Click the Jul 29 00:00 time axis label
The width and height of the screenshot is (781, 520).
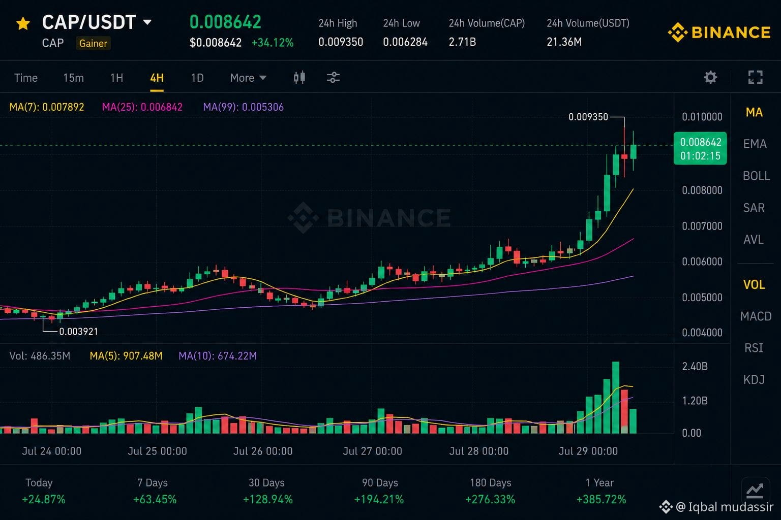click(x=588, y=451)
